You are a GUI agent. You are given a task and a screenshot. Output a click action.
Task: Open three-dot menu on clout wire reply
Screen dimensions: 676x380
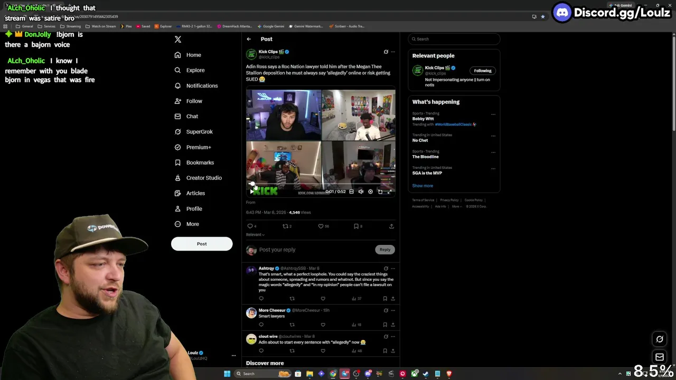click(x=392, y=336)
